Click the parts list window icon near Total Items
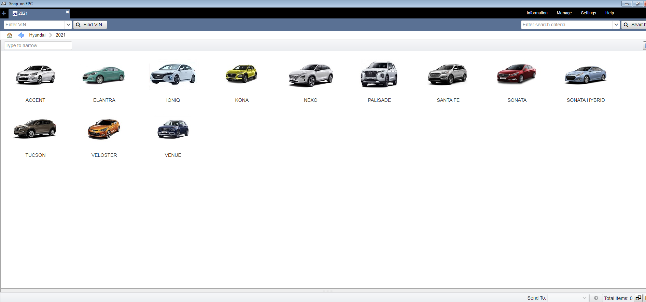The height and width of the screenshot is (302, 646). 638,298
